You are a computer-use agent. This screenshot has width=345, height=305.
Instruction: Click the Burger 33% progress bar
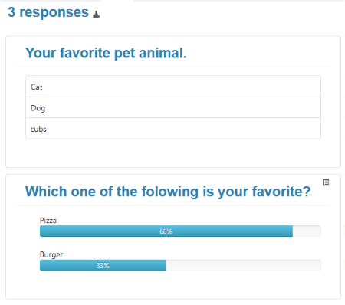pos(180,265)
